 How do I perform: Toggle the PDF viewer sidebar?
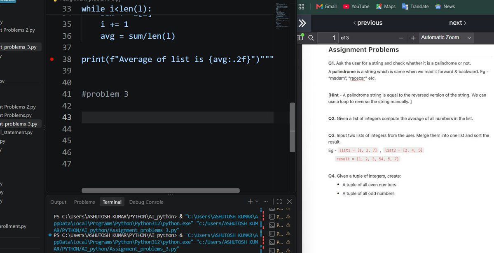point(300,37)
